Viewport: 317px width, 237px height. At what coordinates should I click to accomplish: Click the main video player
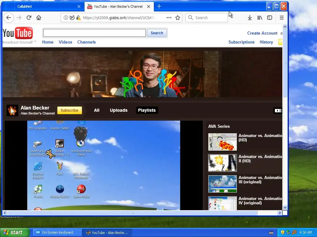click(x=103, y=165)
